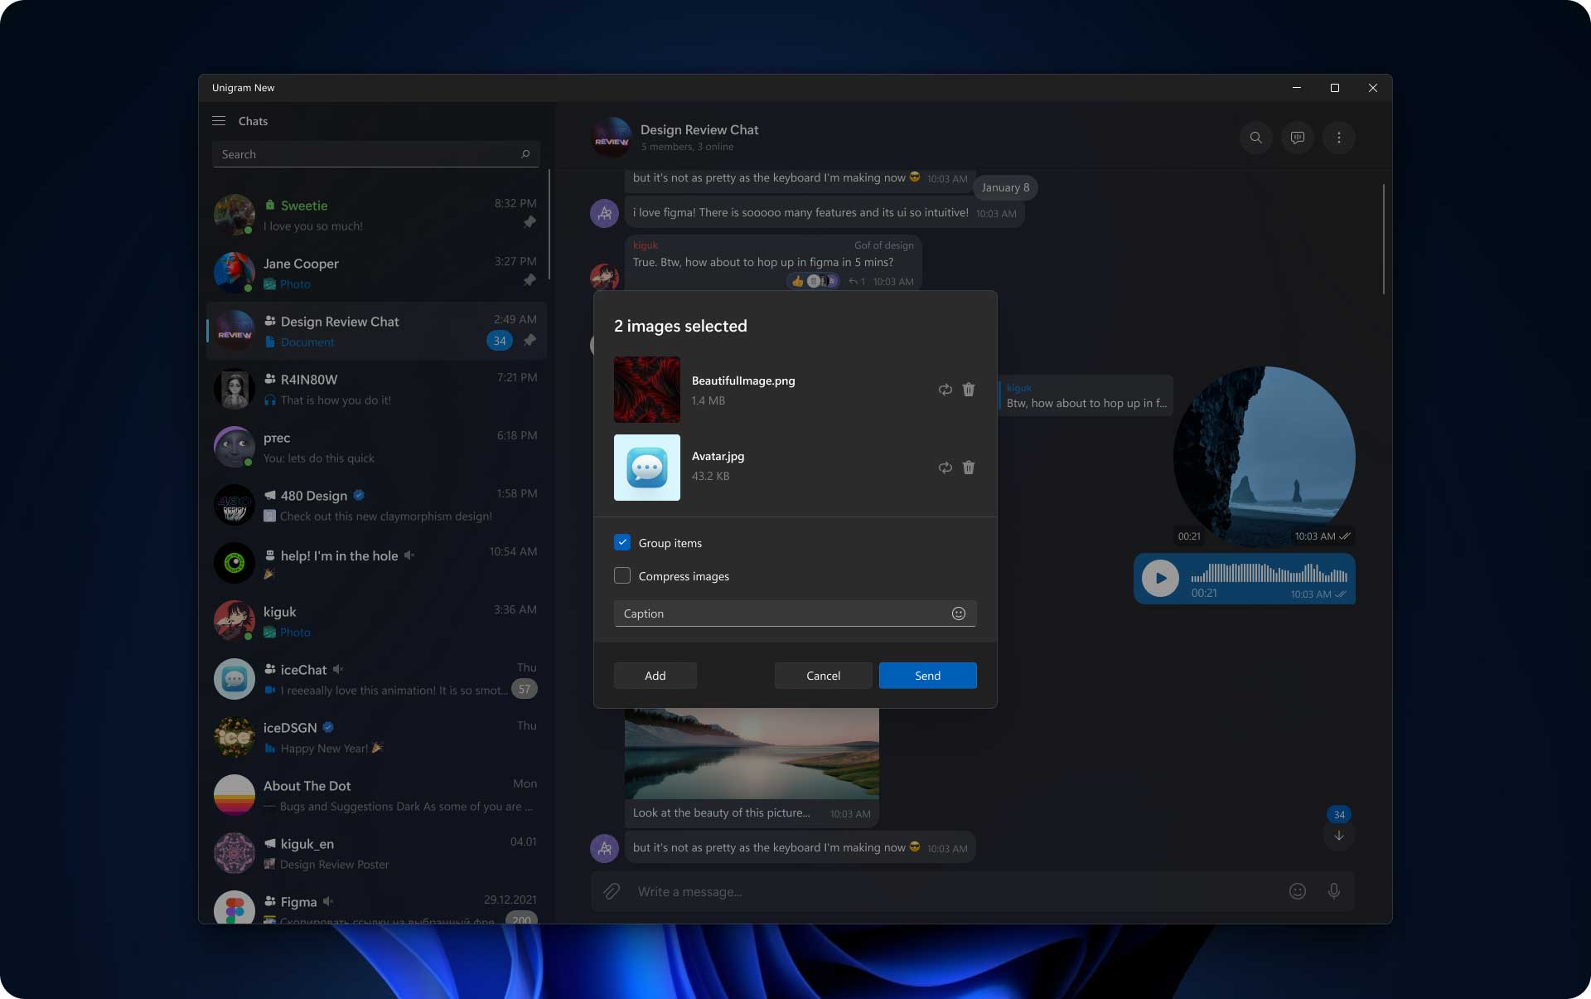Image resolution: width=1591 pixels, height=999 pixels.
Task: Open About The Dot chat
Action: pos(376,796)
